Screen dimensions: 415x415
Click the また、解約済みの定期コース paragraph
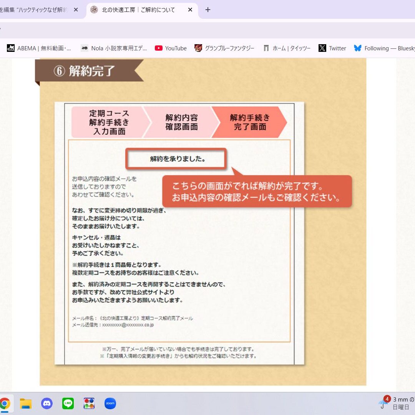tap(149, 292)
